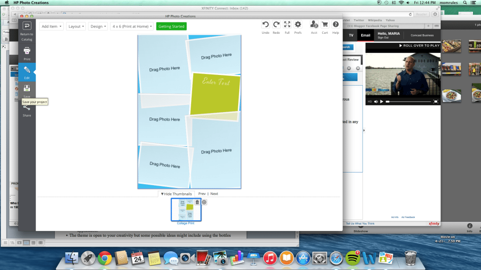
Task: Click the Prev page link
Action: pyautogui.click(x=202, y=194)
